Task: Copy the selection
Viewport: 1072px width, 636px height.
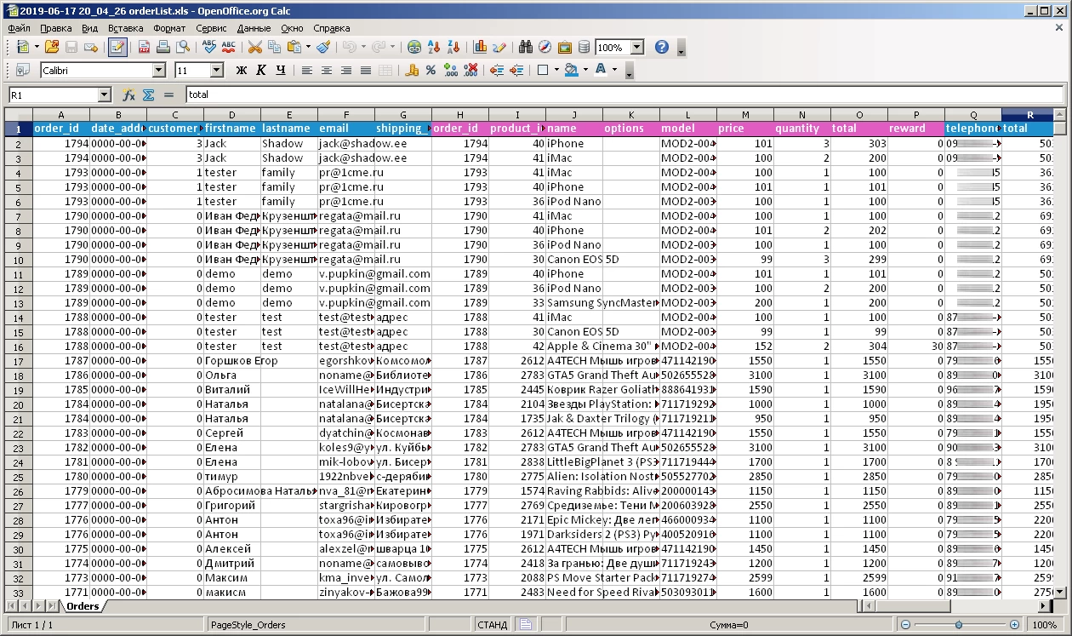Action: pyautogui.click(x=274, y=48)
